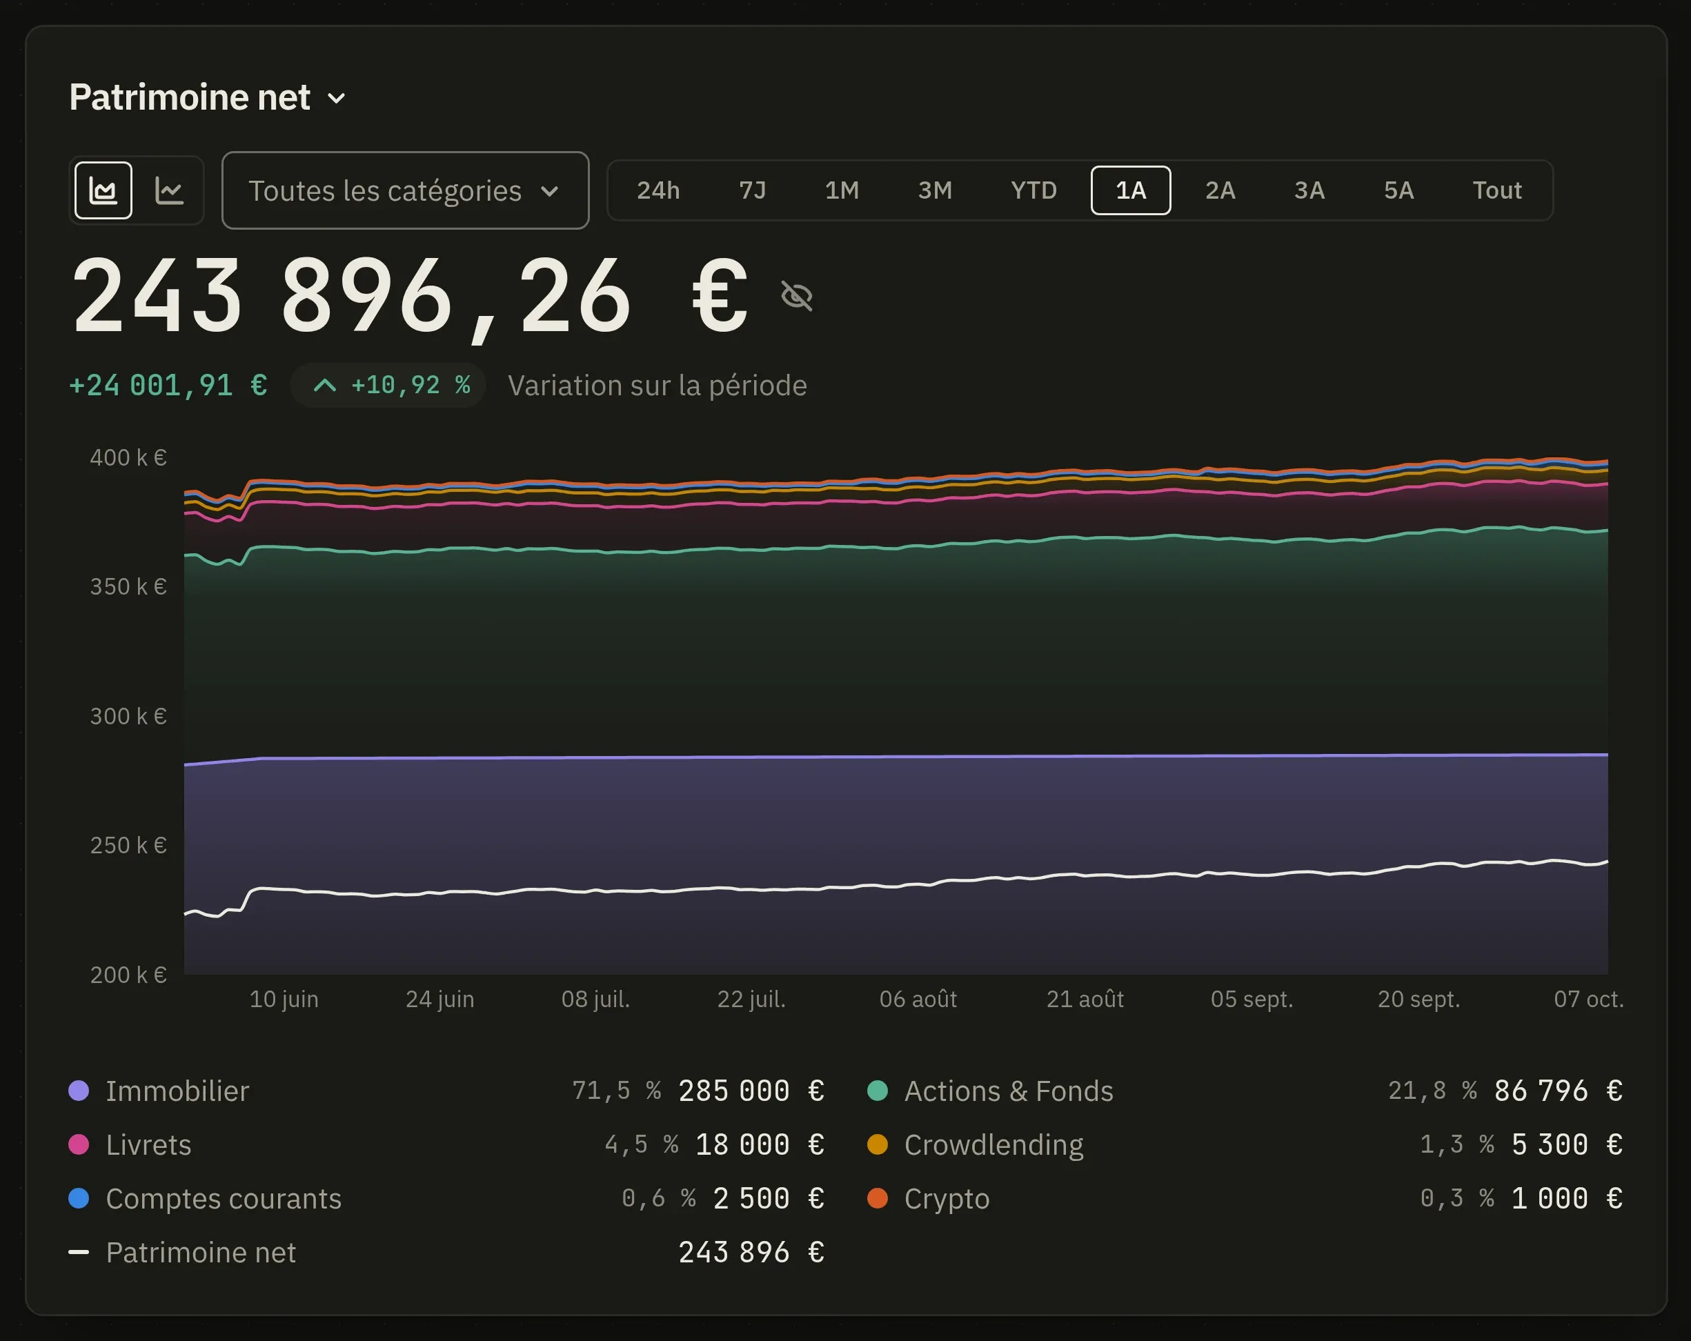Select the 1M time range
This screenshot has height=1341, width=1691.
[x=842, y=190]
